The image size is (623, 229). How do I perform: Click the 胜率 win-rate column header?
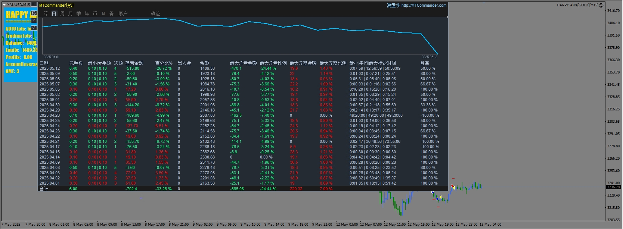(425, 63)
